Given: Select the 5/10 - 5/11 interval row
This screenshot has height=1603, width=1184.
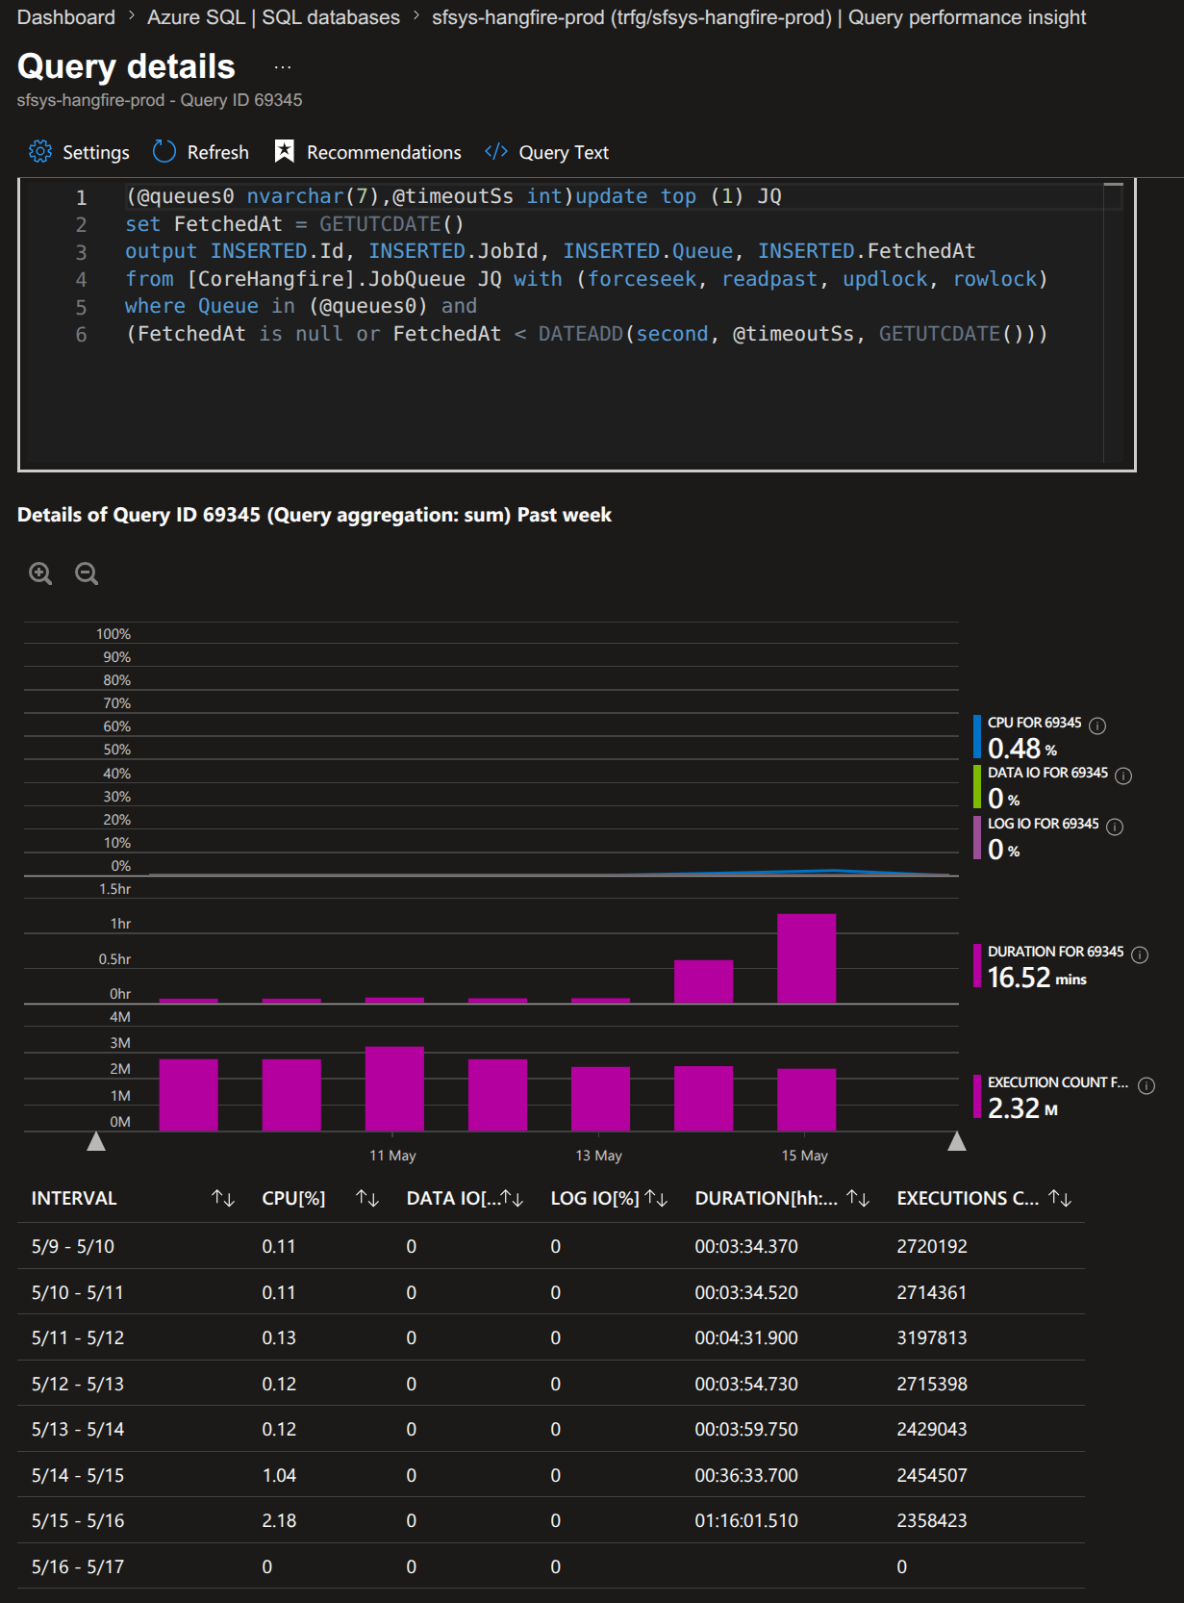Looking at the screenshot, I should click(x=551, y=1292).
